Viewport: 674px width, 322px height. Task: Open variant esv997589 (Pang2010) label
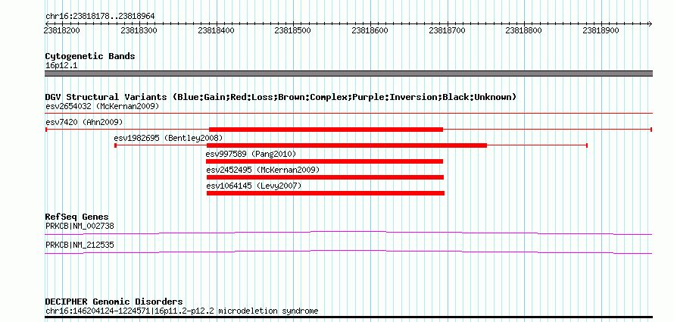pos(251,154)
